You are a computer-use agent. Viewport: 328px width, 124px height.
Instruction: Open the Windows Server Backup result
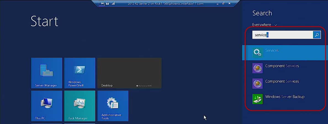click(285, 99)
